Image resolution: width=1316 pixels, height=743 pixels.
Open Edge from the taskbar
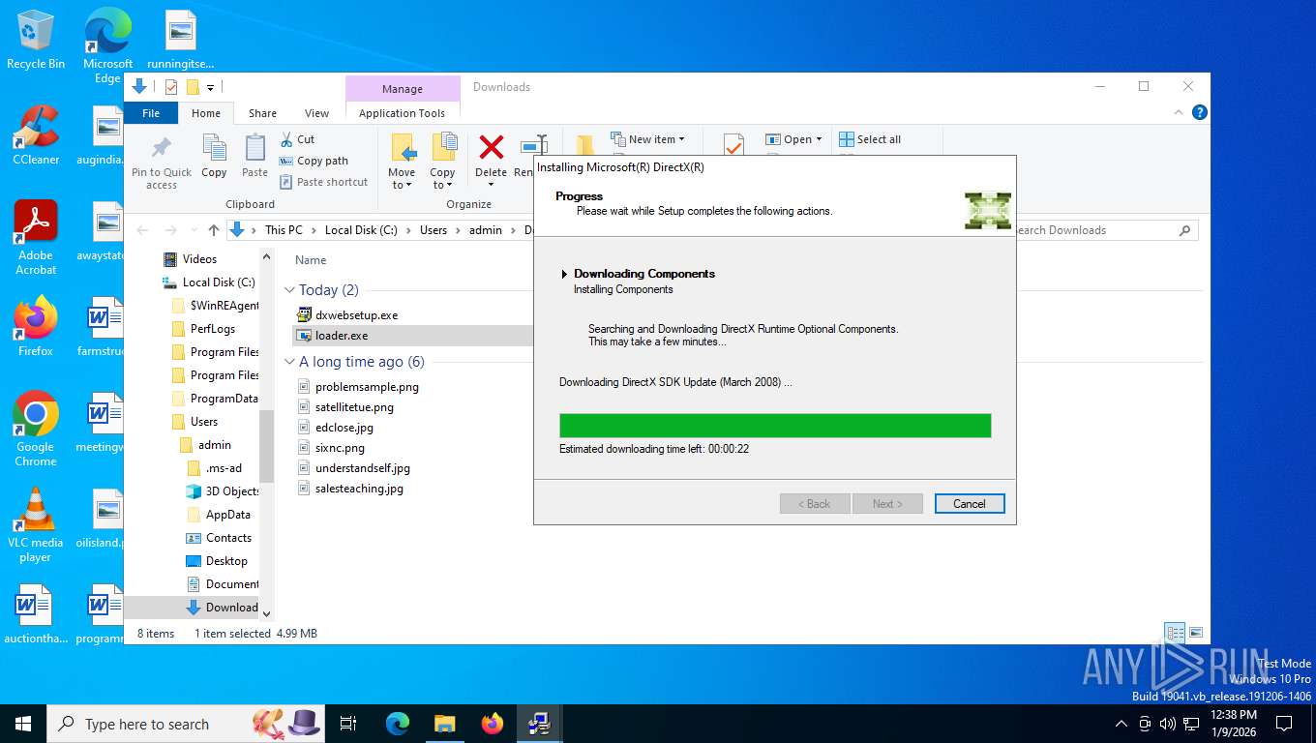398,724
